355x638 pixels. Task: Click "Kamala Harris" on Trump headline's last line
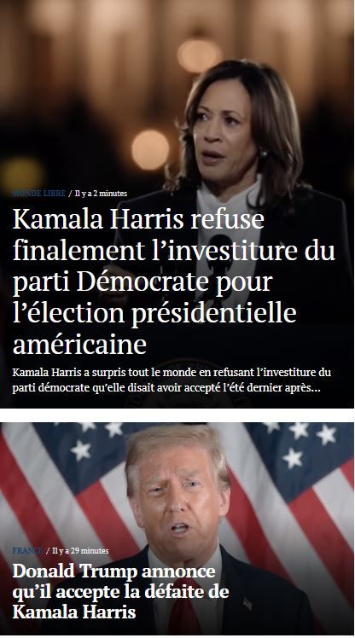pyautogui.click(x=74, y=612)
